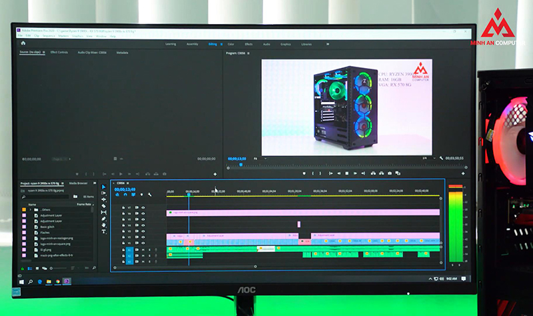The height and width of the screenshot is (316, 533).
Task: Switch to Color workspace
Action: [x=231, y=44]
